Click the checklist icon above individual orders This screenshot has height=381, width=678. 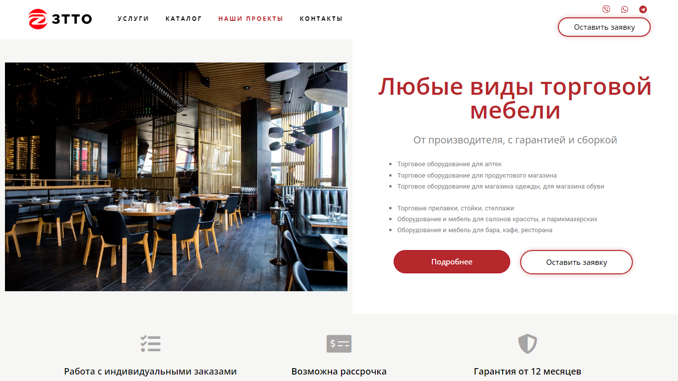pos(150,343)
